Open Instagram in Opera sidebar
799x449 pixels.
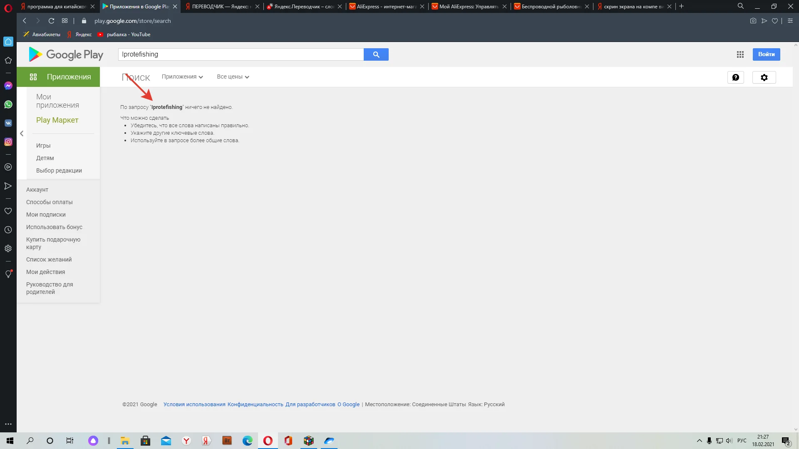8,142
